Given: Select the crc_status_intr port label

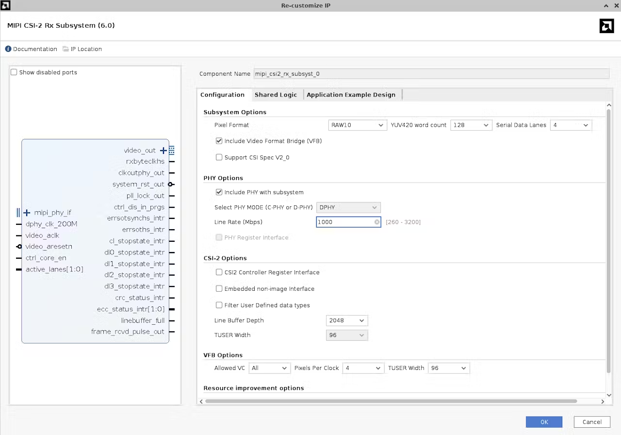Looking at the screenshot, I should [x=140, y=298].
